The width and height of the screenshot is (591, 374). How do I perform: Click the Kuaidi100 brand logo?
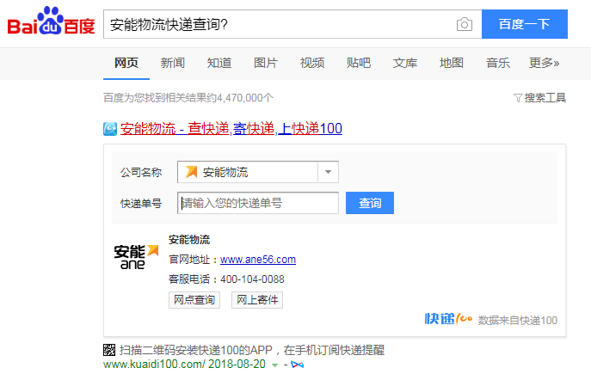[x=448, y=319]
